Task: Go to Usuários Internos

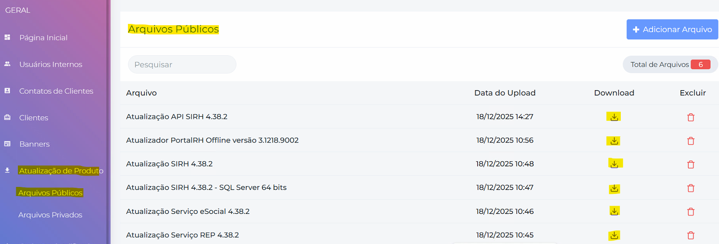Action: point(50,64)
